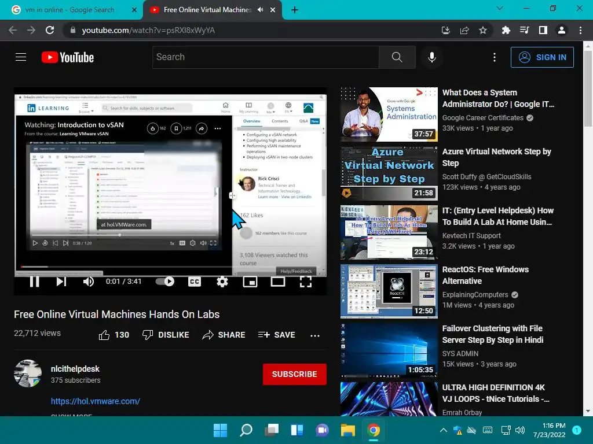
Task: Open a new browser tab
Action: (x=295, y=10)
